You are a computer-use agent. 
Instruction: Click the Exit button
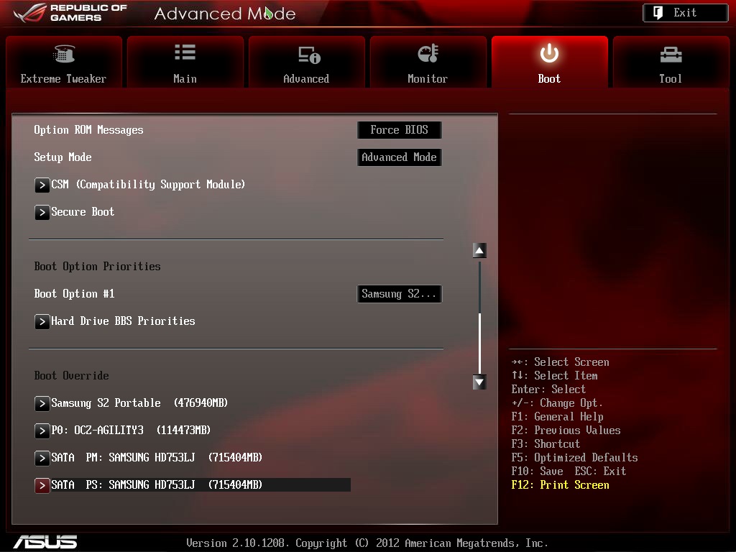685,13
